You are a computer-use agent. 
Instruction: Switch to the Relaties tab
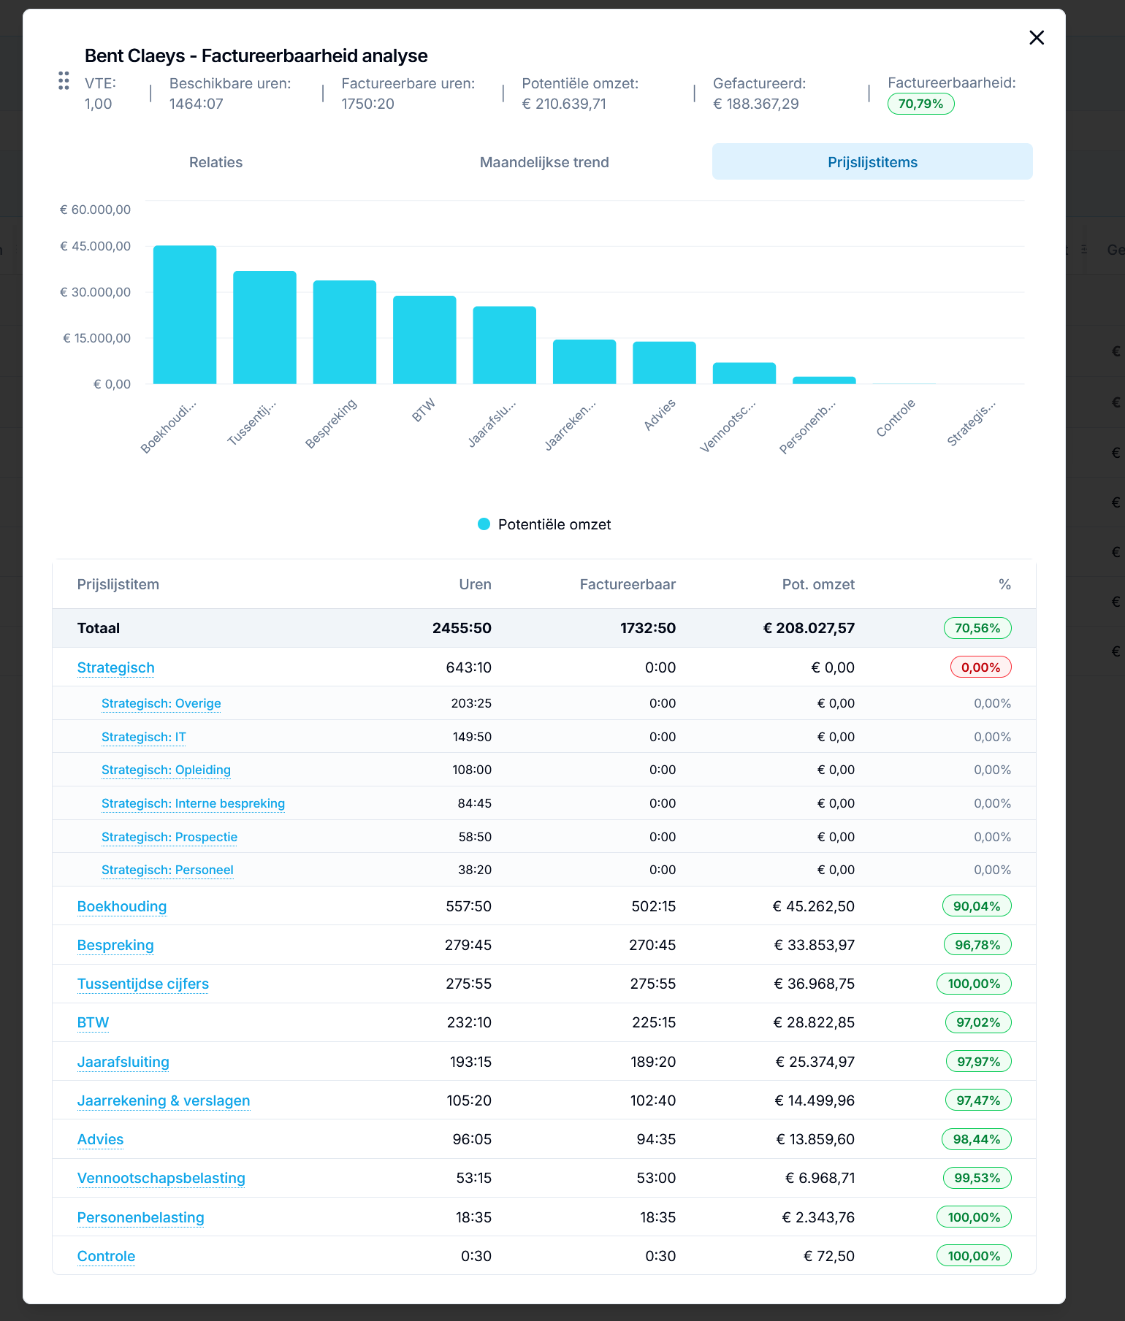(x=216, y=162)
